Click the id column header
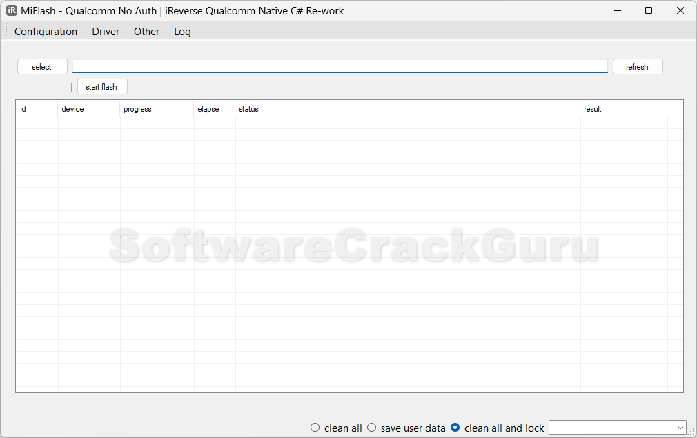The width and height of the screenshot is (697, 438). [37, 109]
